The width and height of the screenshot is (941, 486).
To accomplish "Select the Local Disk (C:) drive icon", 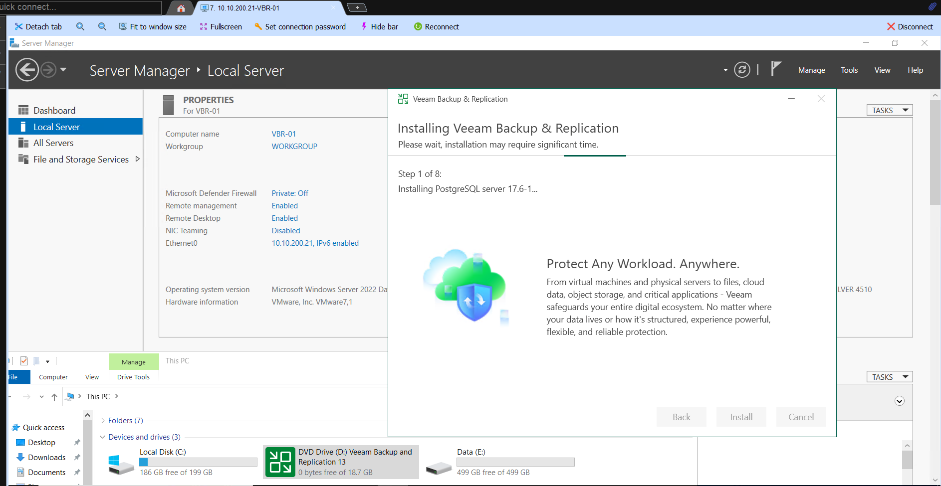I will 121,465.
